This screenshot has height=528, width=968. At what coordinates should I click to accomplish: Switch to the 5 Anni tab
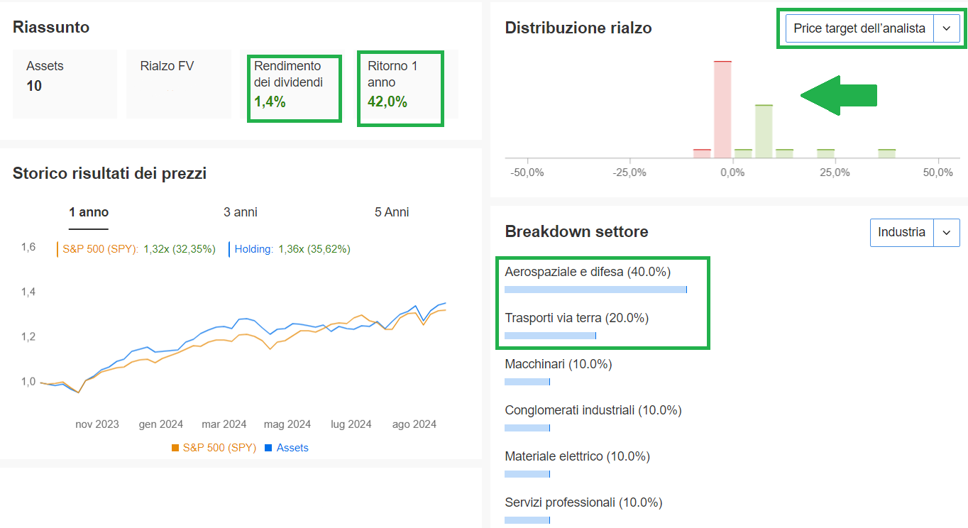click(x=392, y=212)
